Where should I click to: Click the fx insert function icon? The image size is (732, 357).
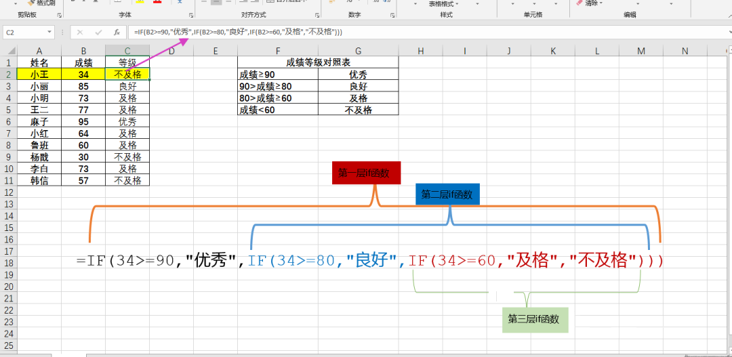click(x=117, y=33)
